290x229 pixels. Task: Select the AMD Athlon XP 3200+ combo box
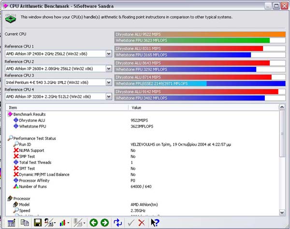pyautogui.click(x=58, y=96)
